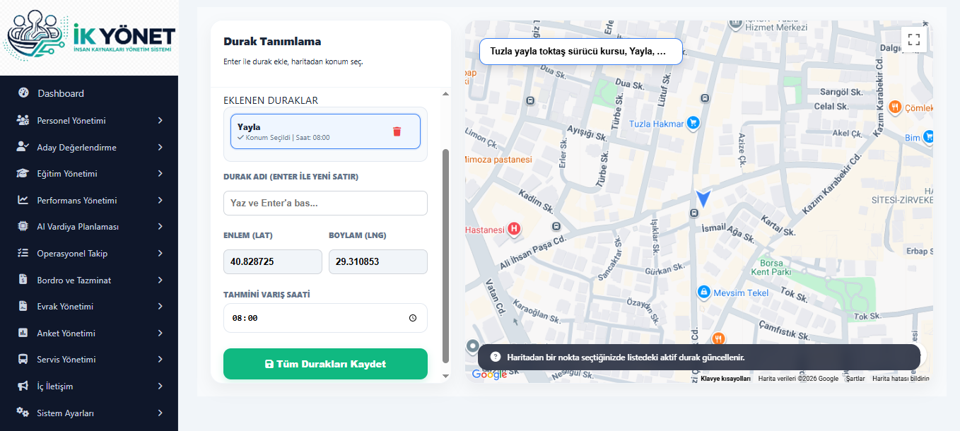
Task: Click the map search box
Action: (x=581, y=52)
